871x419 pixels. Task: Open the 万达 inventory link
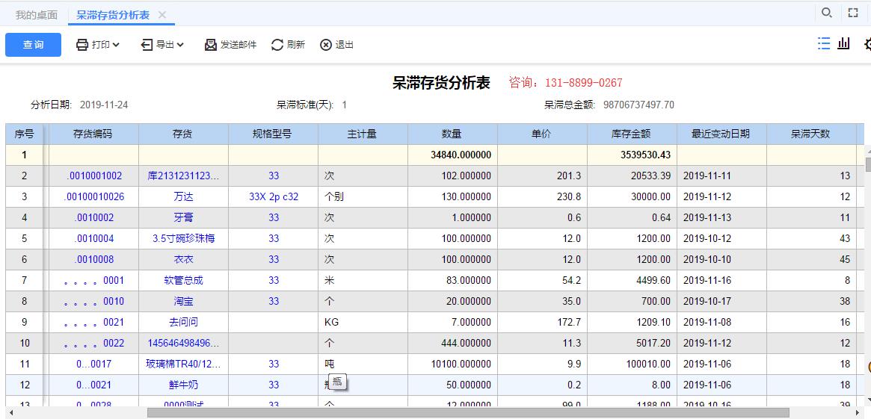(183, 197)
